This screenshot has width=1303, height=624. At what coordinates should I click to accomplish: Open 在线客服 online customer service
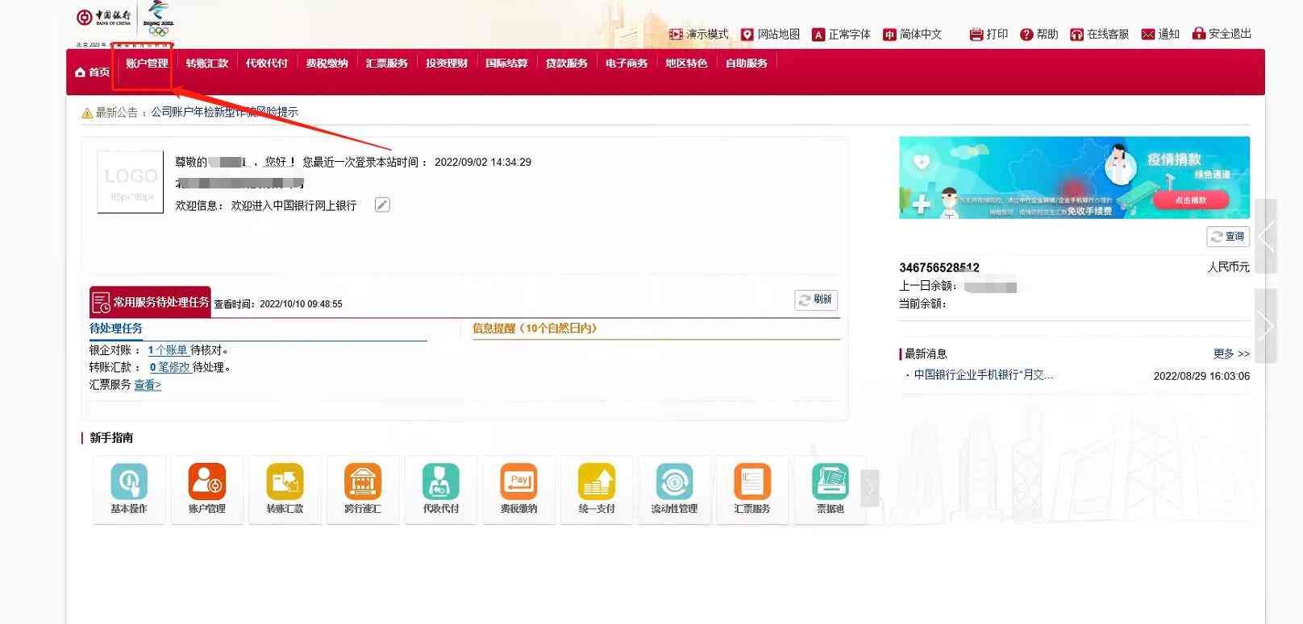(x=1099, y=34)
